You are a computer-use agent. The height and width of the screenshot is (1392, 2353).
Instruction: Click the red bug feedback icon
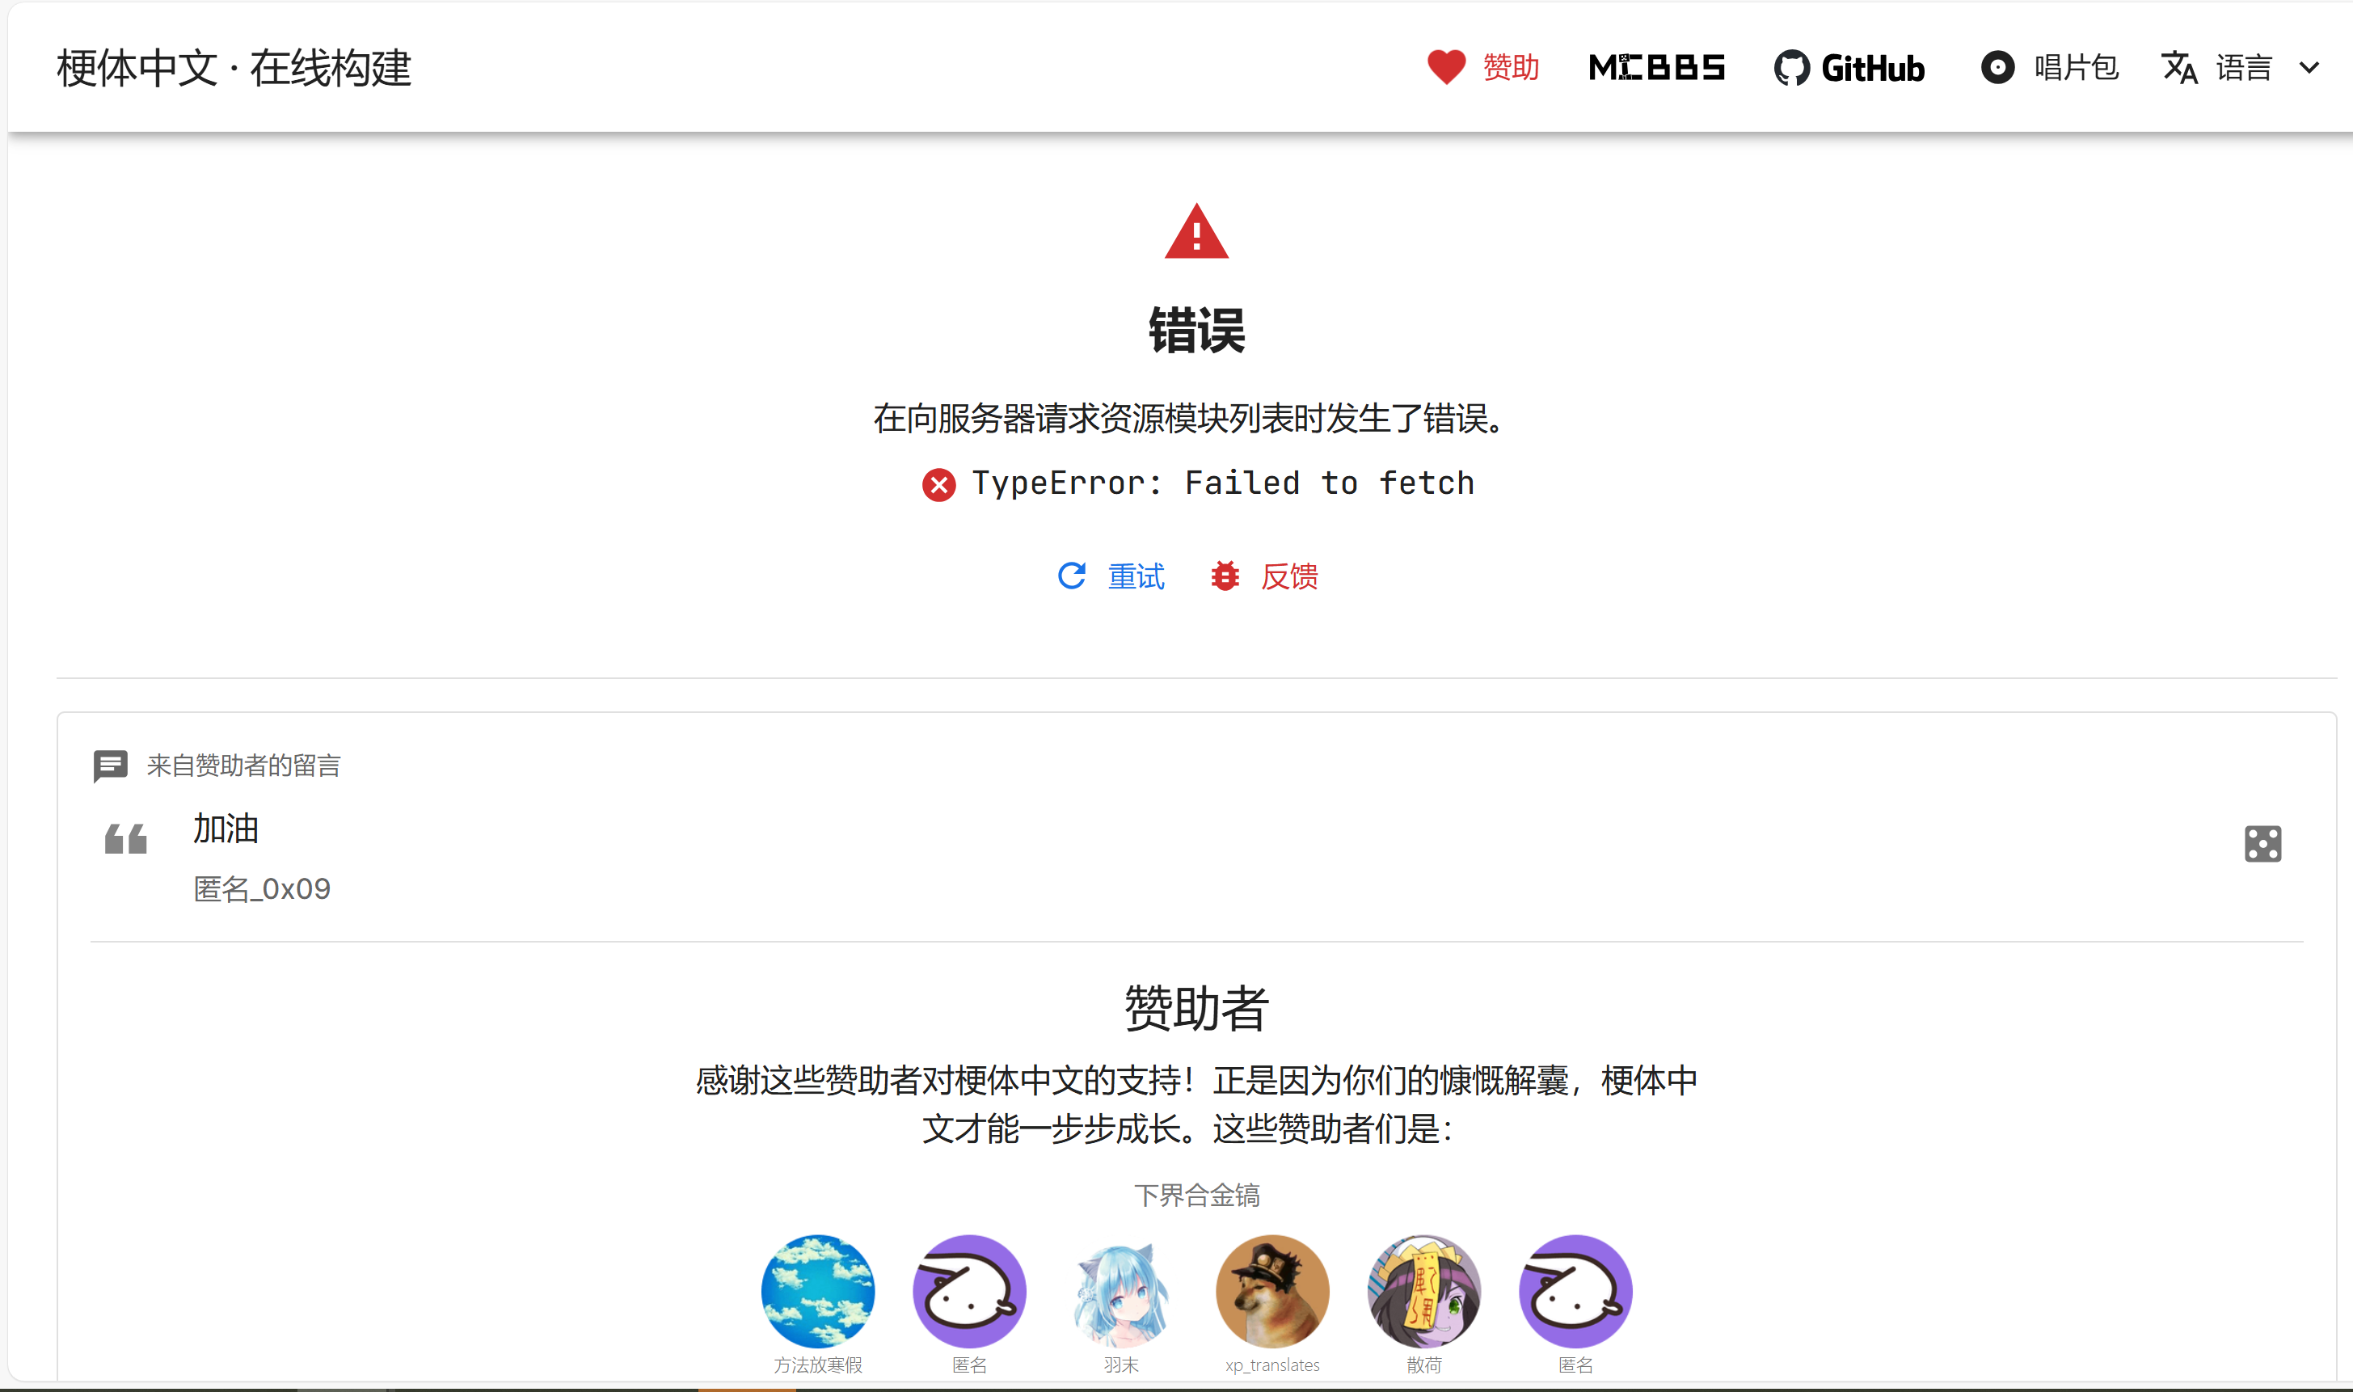1225,575
